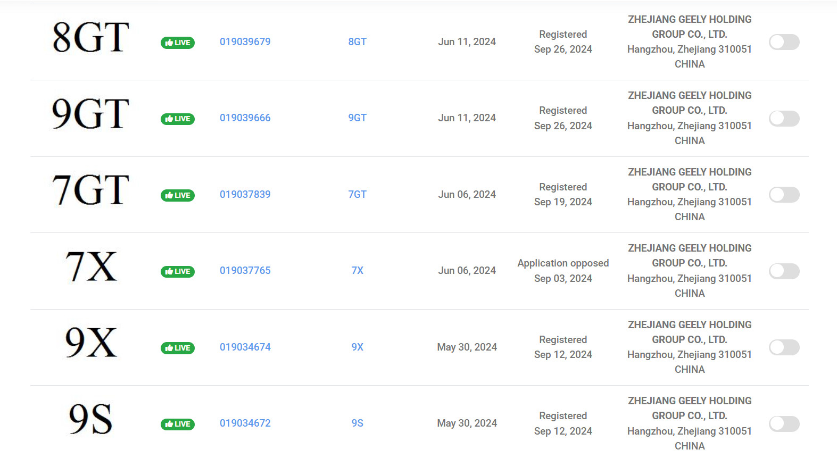Click 'Sep 03, 2024' status date
Image resolution: width=837 pixels, height=458 pixels.
[563, 278]
